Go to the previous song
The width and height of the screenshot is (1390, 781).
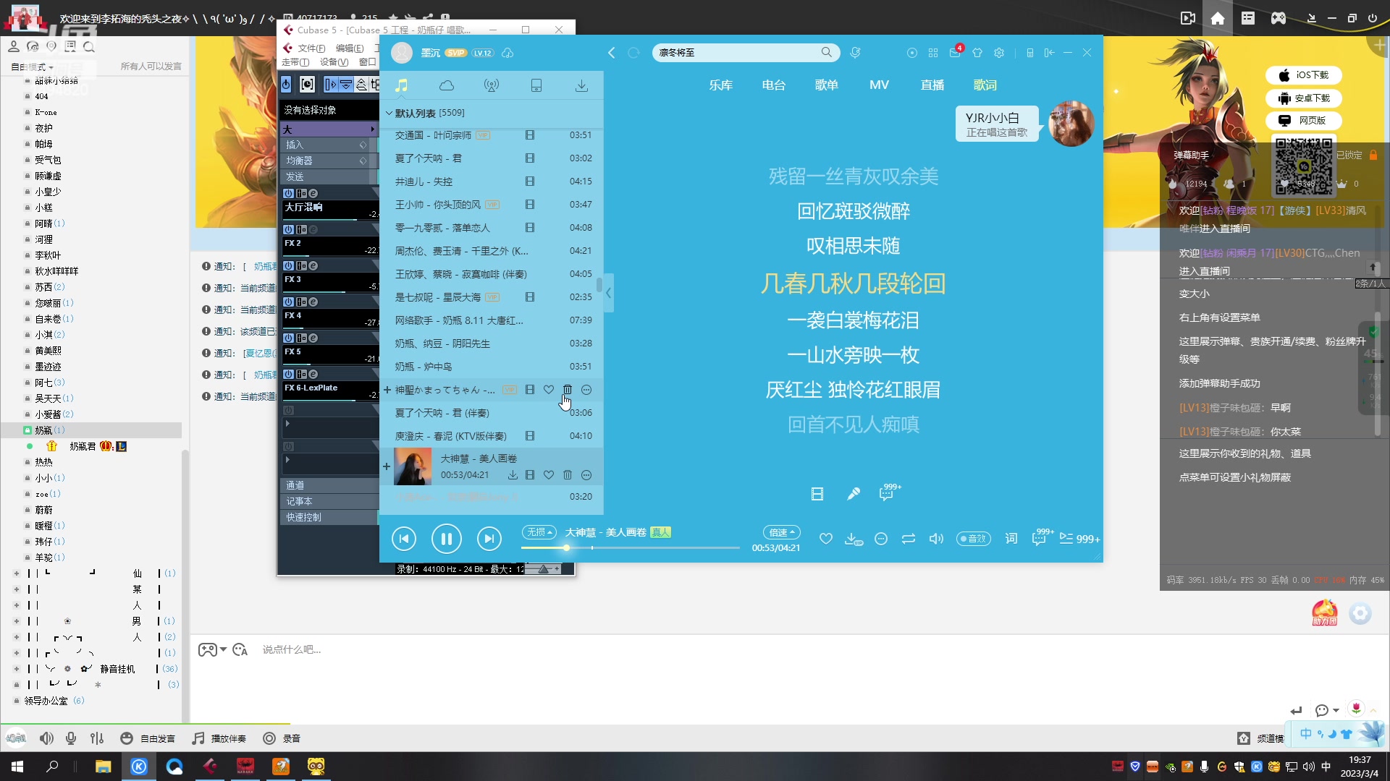(404, 539)
